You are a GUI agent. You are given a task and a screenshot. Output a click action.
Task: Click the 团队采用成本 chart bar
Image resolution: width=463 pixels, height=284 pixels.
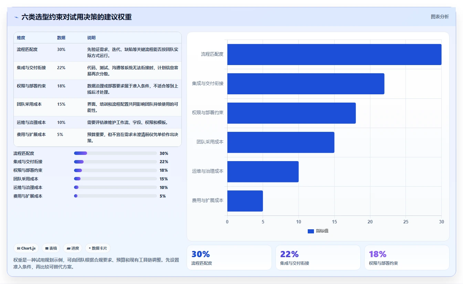pos(281,142)
